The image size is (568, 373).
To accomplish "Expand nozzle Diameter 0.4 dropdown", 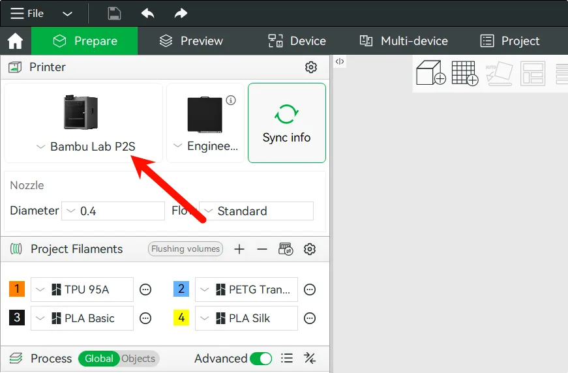I will click(x=113, y=211).
